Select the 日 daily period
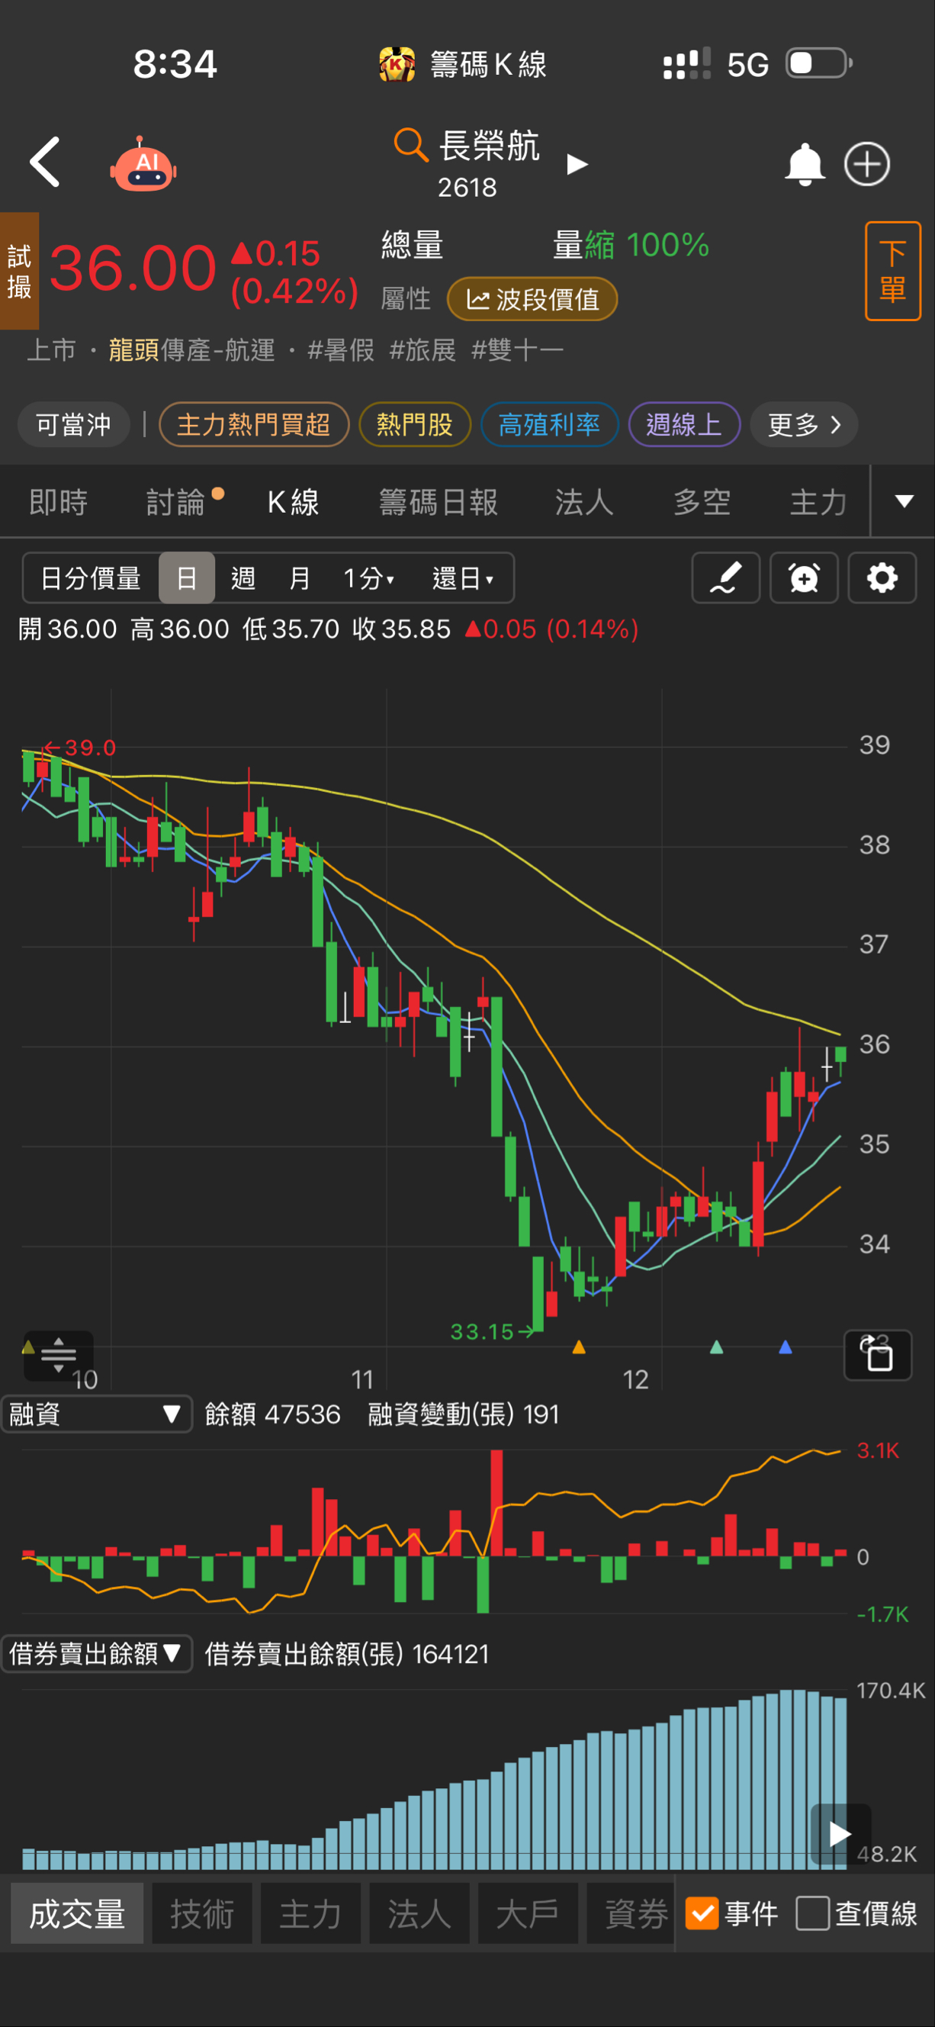The image size is (935, 2027). pos(187,578)
